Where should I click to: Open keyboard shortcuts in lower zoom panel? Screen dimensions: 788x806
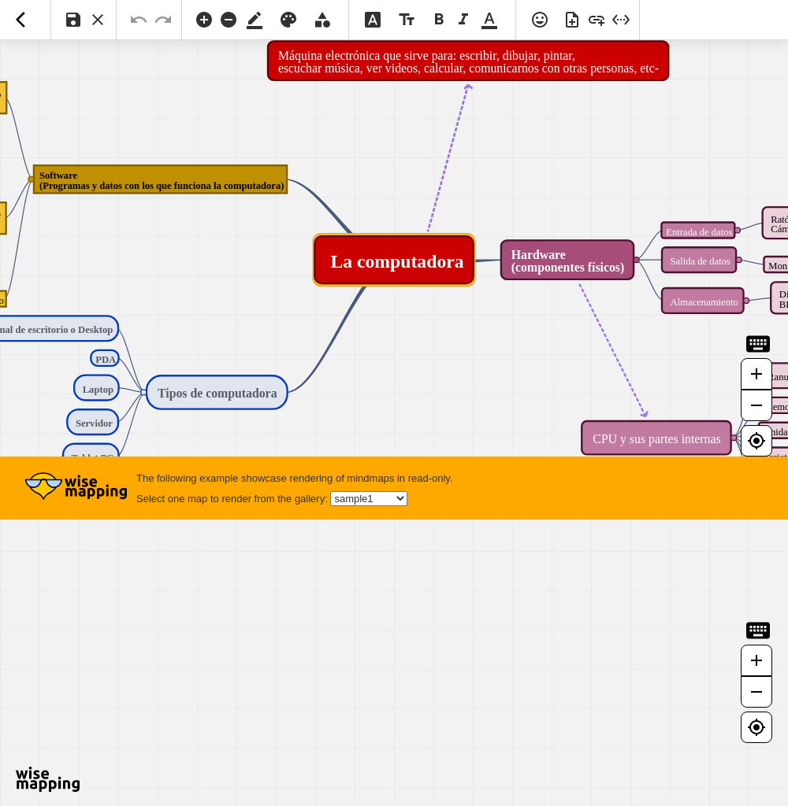click(757, 630)
